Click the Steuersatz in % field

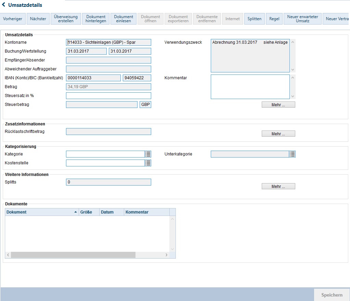[x=108, y=96]
